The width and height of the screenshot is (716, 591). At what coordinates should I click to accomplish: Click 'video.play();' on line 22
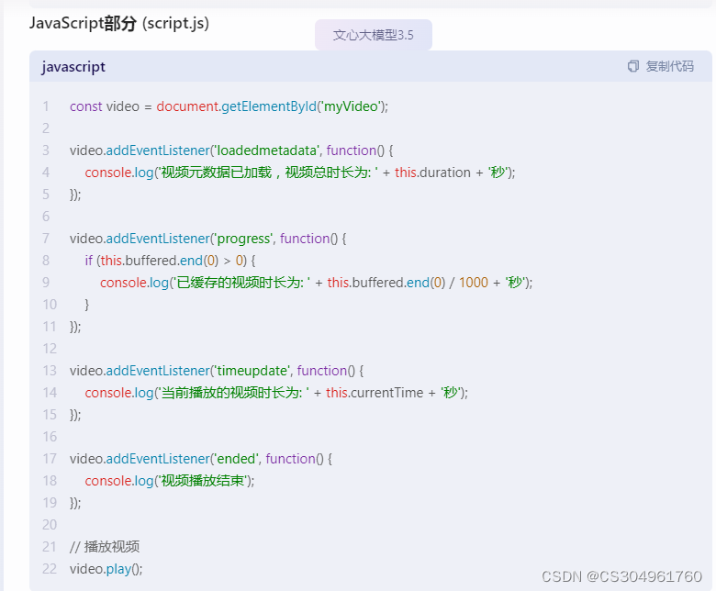(x=106, y=569)
